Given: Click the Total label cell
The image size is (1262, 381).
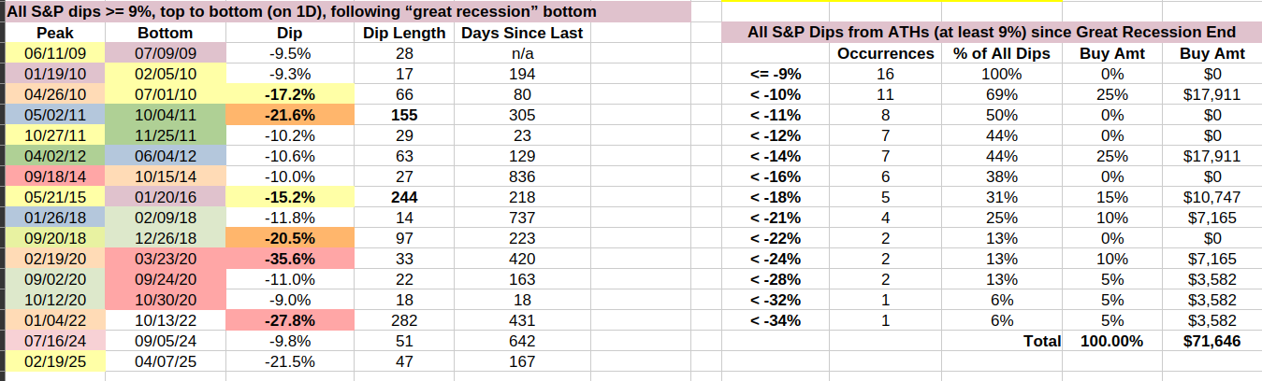Looking at the screenshot, I should pyautogui.click(x=1041, y=341).
